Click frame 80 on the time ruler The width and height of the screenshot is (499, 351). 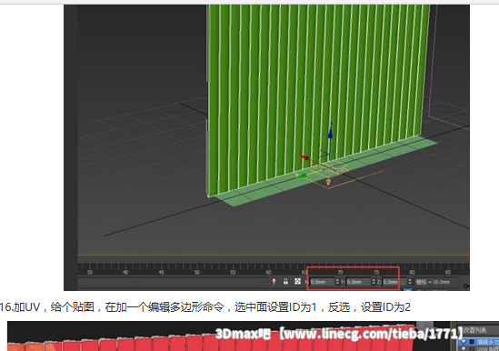pyautogui.click(x=412, y=272)
